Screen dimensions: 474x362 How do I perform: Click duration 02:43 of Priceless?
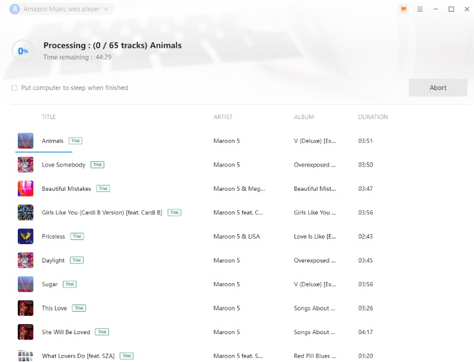[x=366, y=236]
